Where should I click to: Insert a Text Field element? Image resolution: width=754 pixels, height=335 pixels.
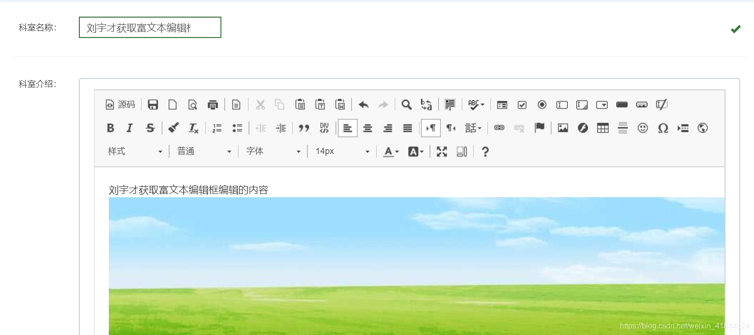click(x=562, y=105)
